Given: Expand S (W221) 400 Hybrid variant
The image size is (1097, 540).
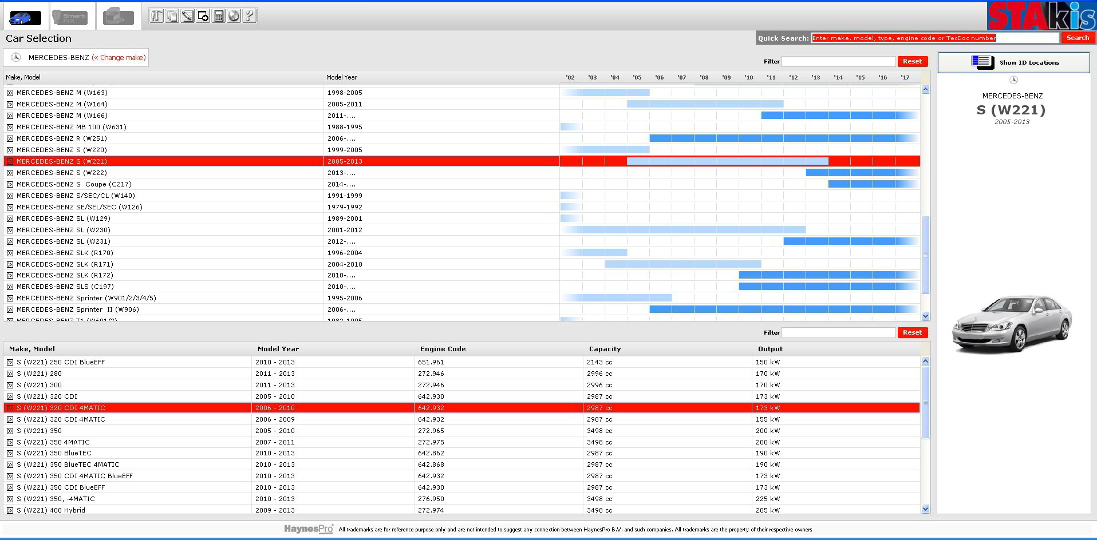Looking at the screenshot, I should [x=10, y=510].
